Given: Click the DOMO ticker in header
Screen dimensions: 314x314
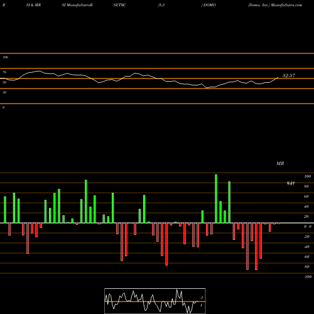Looking at the screenshot, I should coord(209,5).
